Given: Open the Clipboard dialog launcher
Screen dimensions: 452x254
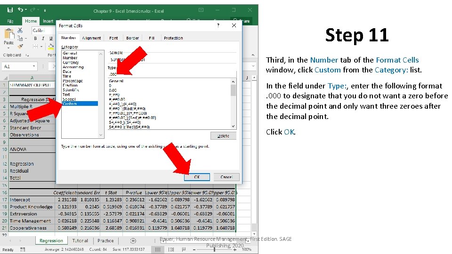Looking at the screenshot, I should [27, 55].
